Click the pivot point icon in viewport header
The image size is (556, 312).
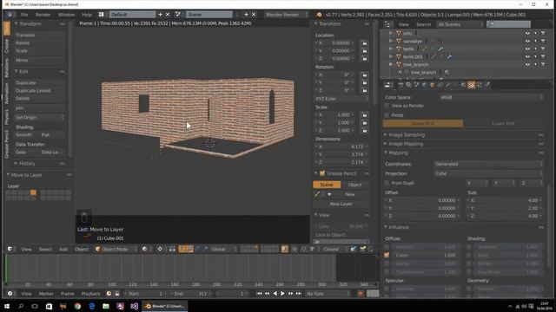[160, 249]
